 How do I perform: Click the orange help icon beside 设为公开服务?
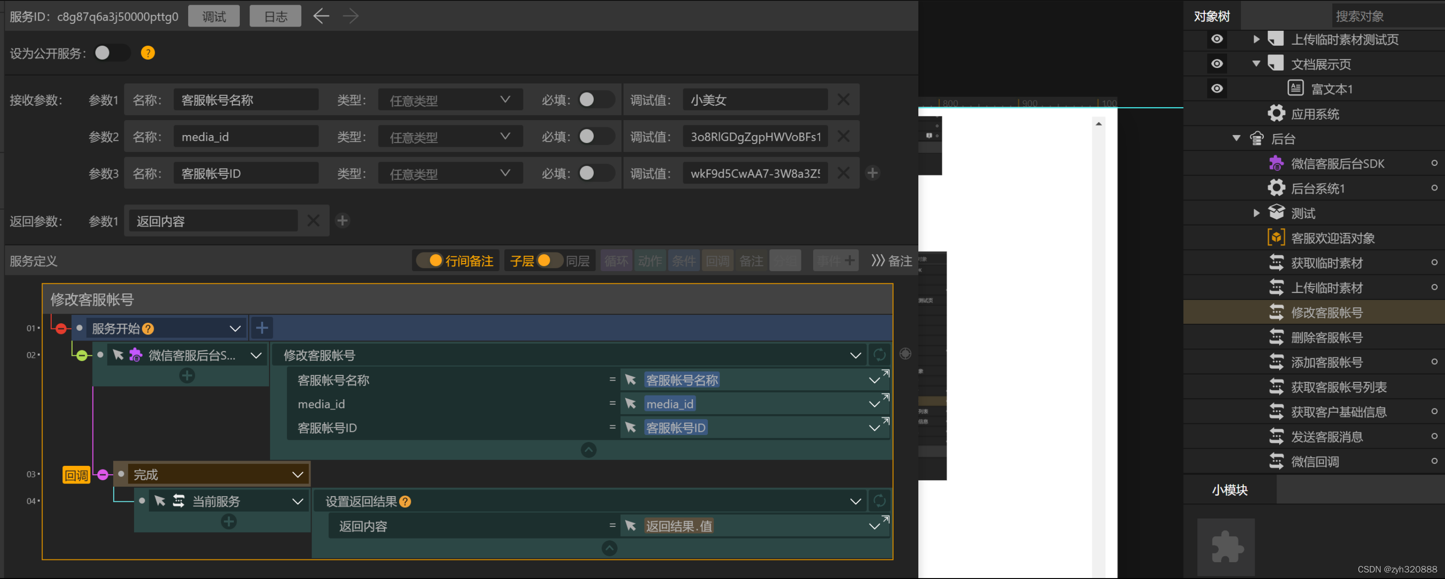pos(148,53)
